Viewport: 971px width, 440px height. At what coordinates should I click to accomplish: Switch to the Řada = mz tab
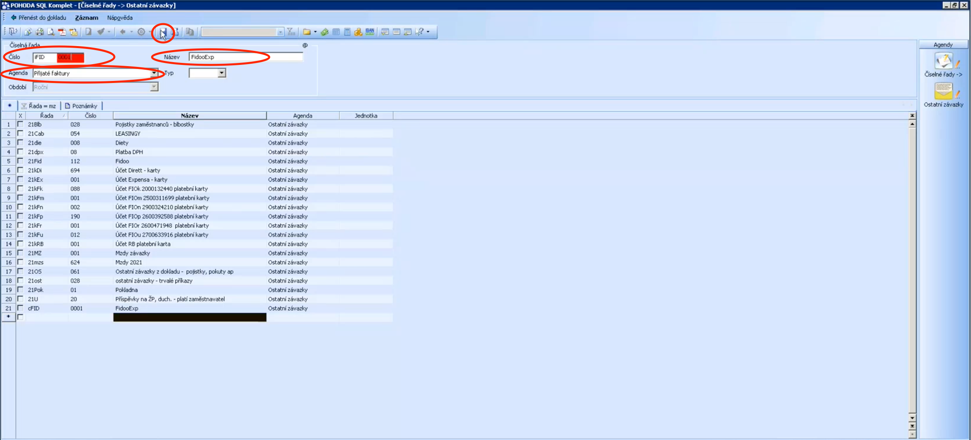tap(39, 106)
